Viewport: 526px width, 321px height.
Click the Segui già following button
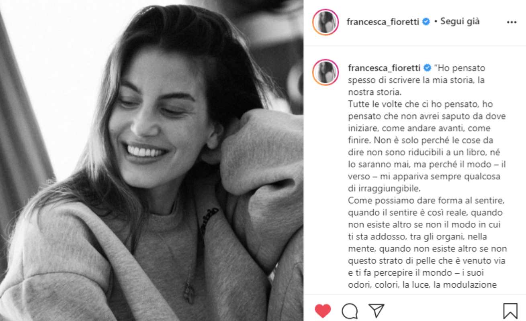coord(460,22)
